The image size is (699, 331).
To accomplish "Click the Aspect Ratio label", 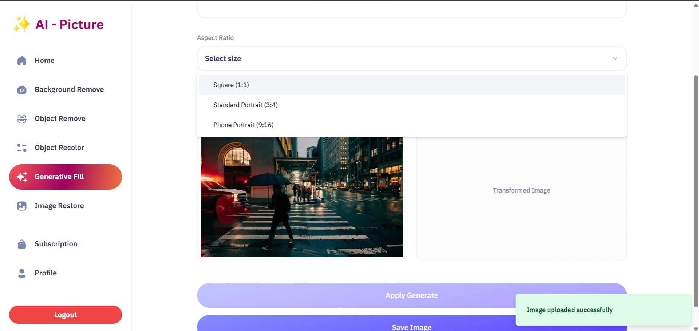I will (x=216, y=38).
